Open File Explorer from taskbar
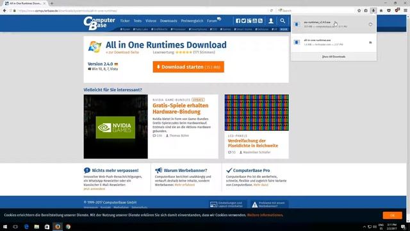 (x=37, y=227)
